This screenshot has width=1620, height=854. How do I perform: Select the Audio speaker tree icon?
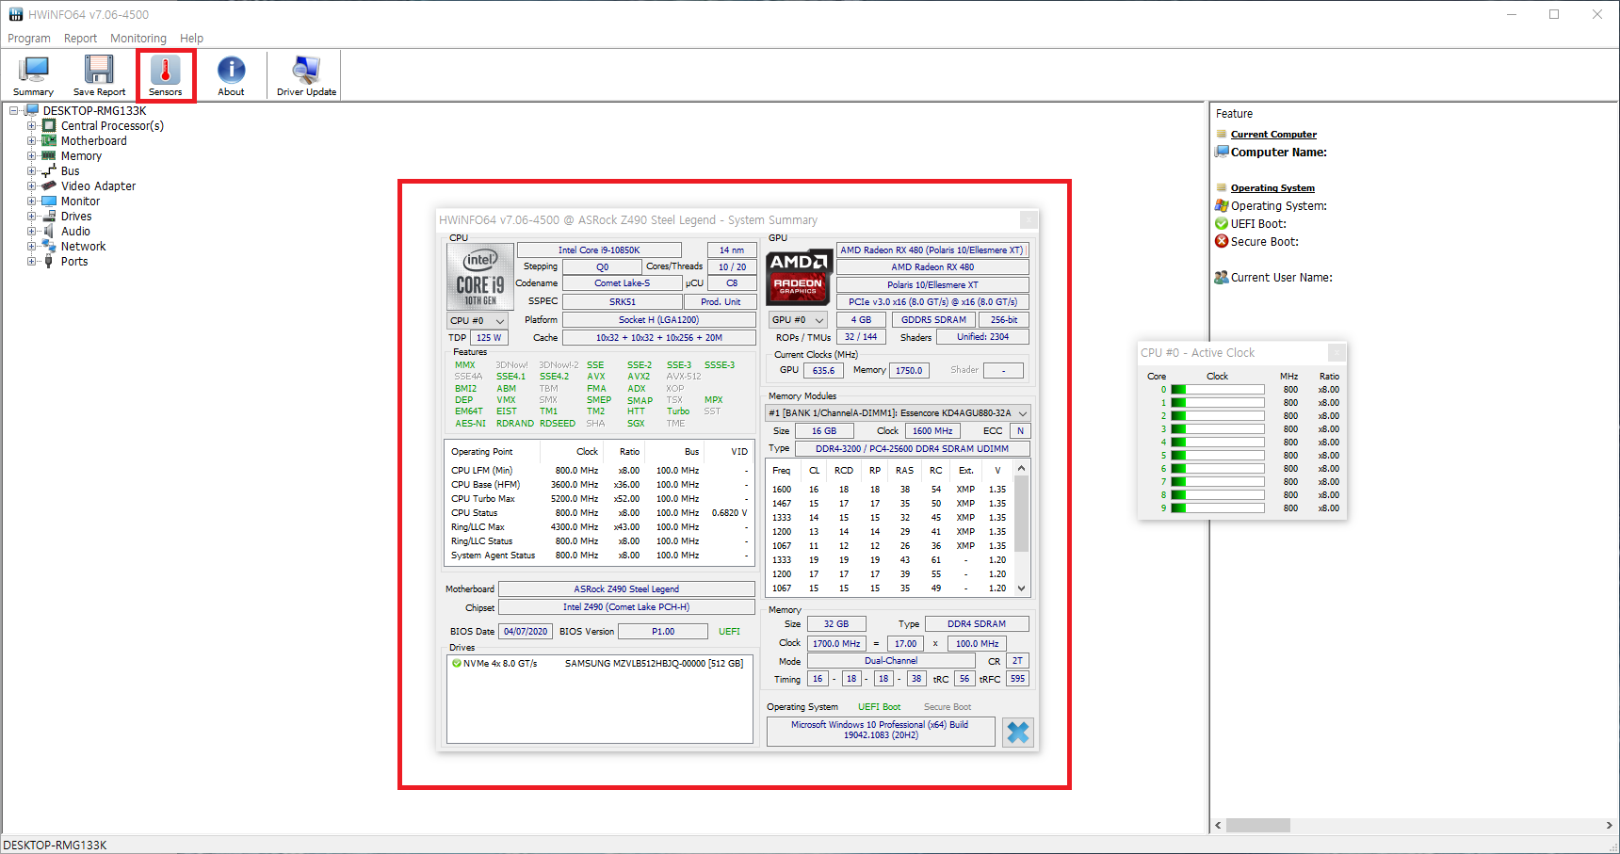coord(49,231)
